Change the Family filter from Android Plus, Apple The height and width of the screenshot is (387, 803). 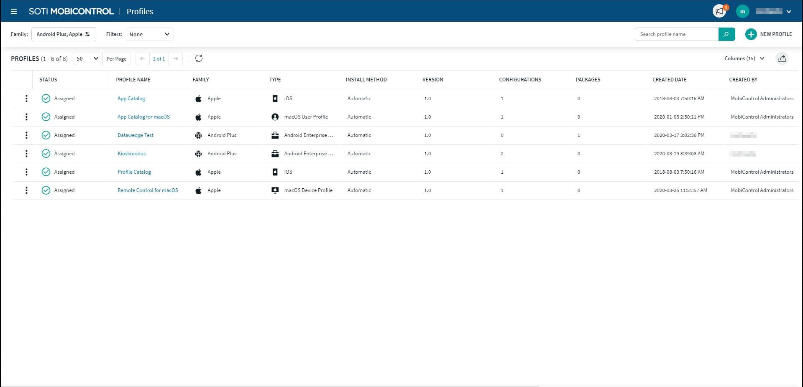(64, 34)
